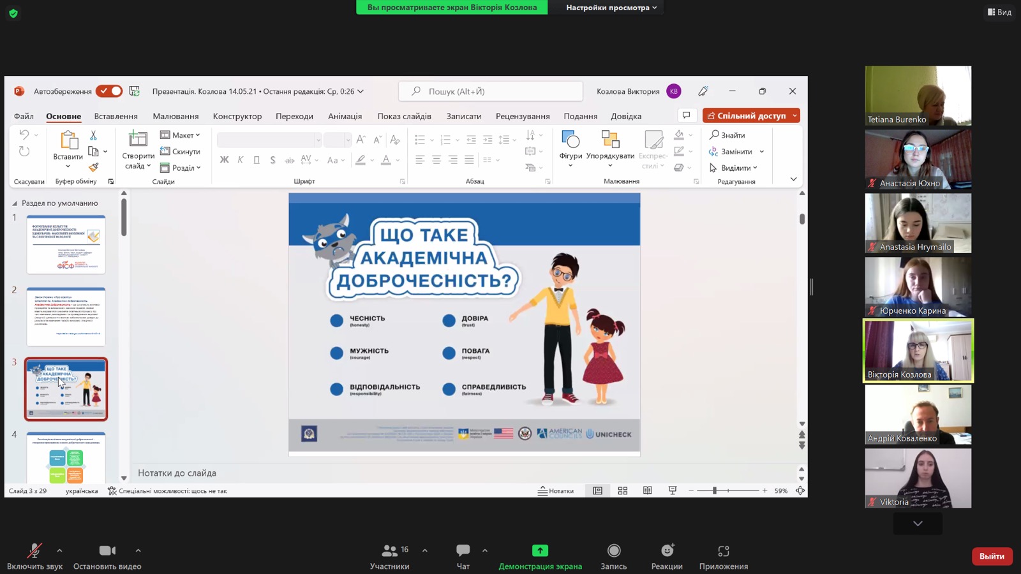Switch to the Вставлення tab

pyautogui.click(x=116, y=116)
